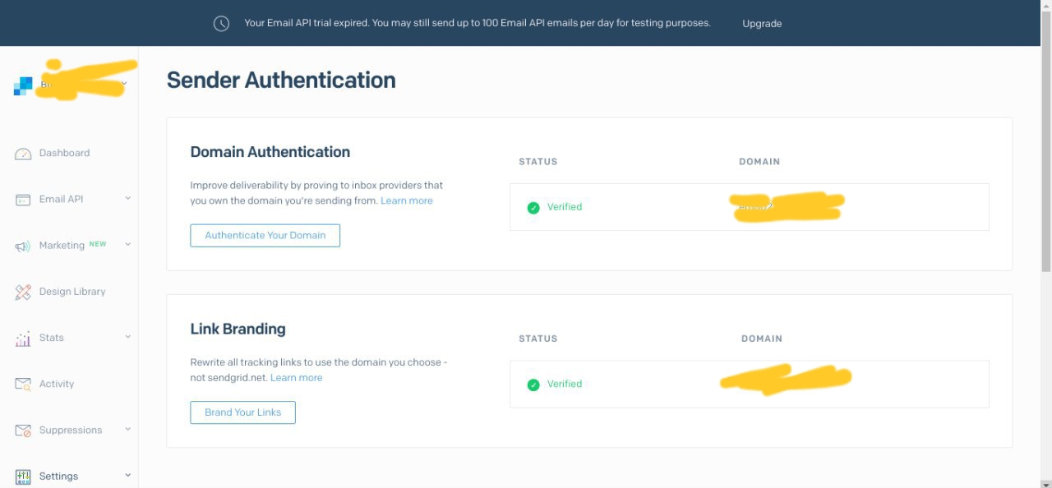Click the SendGrid logo in sidebar
This screenshot has width=1052, height=488.
point(23,85)
